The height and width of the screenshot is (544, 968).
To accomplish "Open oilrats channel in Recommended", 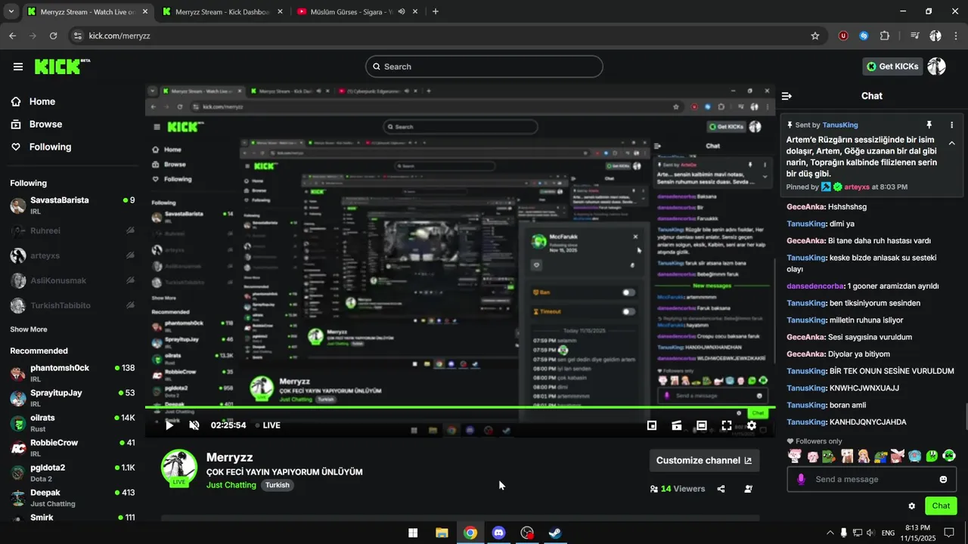I will pyautogui.click(x=73, y=422).
